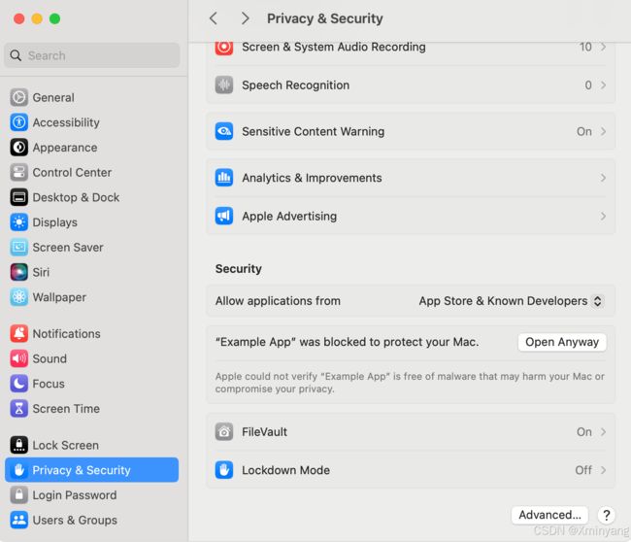Click the Lockdown Mode hand icon
Image resolution: width=631 pixels, height=542 pixels.
click(224, 470)
